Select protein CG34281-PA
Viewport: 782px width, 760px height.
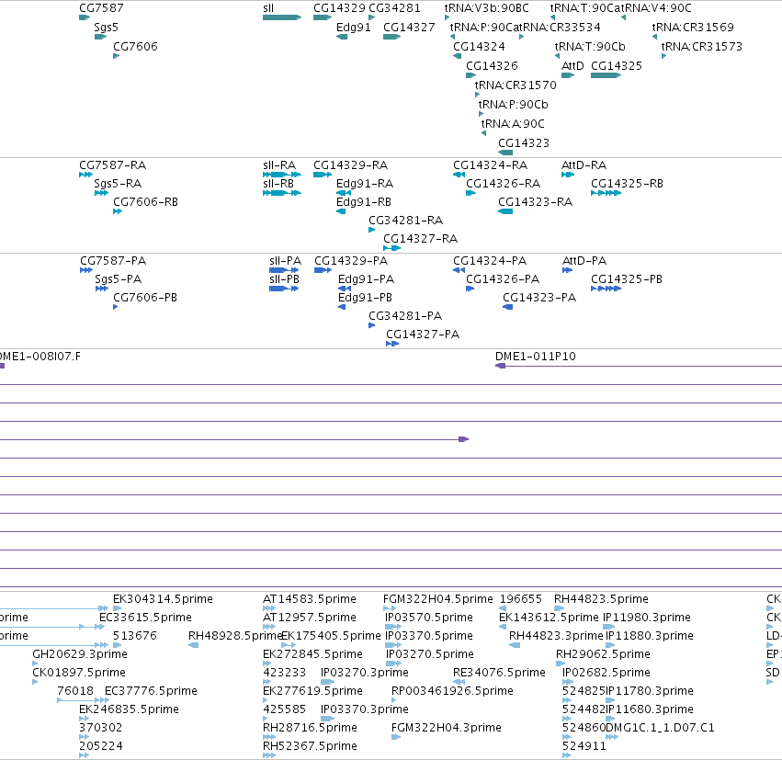(405, 316)
